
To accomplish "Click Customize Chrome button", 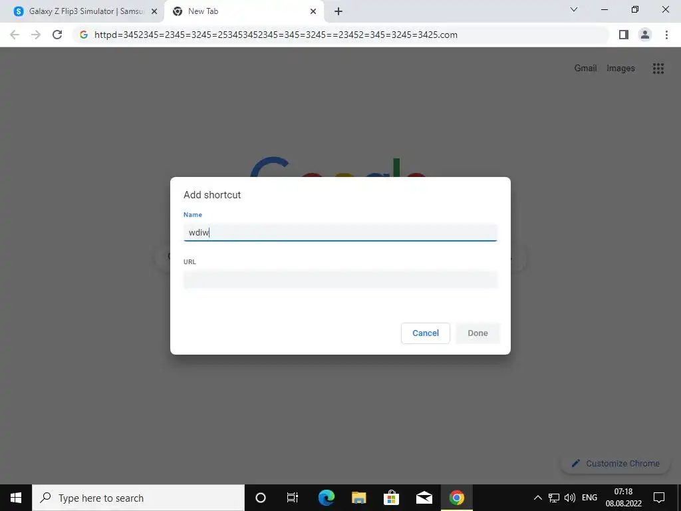I will 615,463.
